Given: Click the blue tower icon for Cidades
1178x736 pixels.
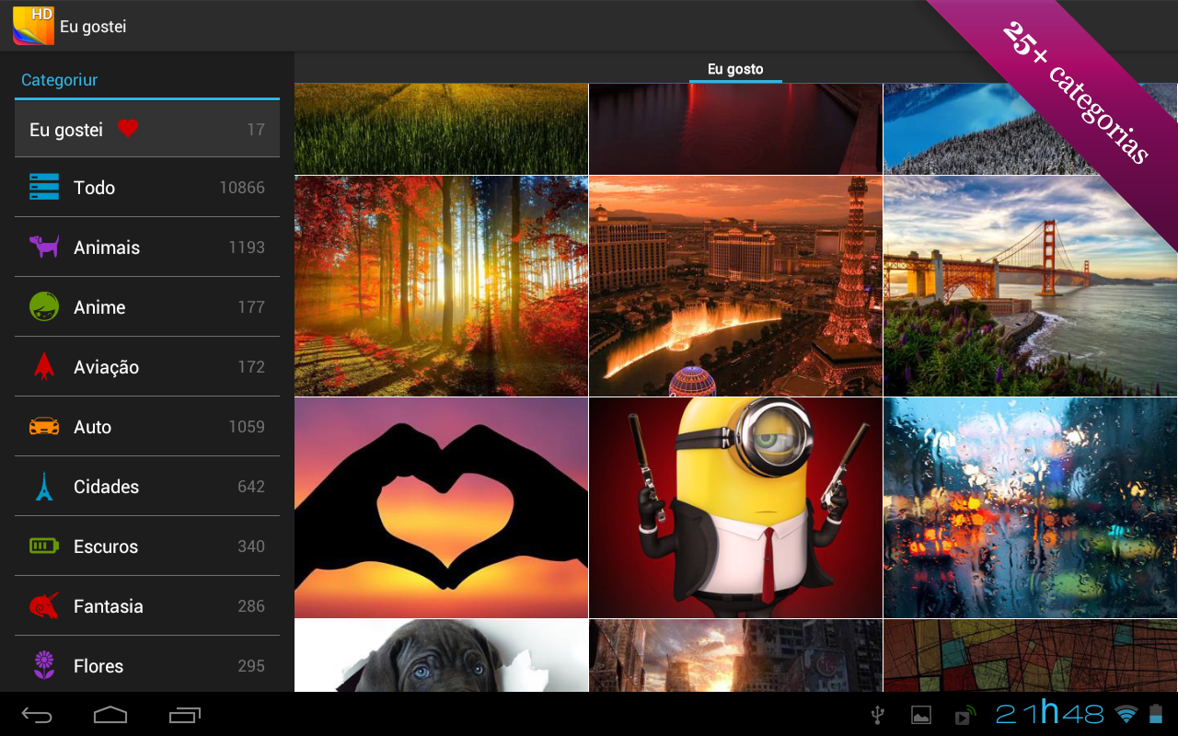Looking at the screenshot, I should pyautogui.click(x=44, y=486).
